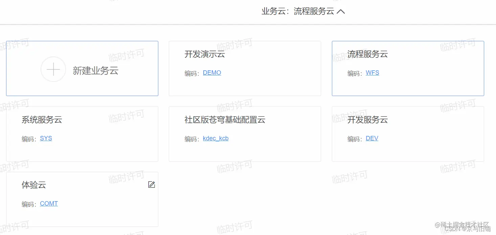Open the 业务云：流程服务云 dropdown label

[298, 11]
